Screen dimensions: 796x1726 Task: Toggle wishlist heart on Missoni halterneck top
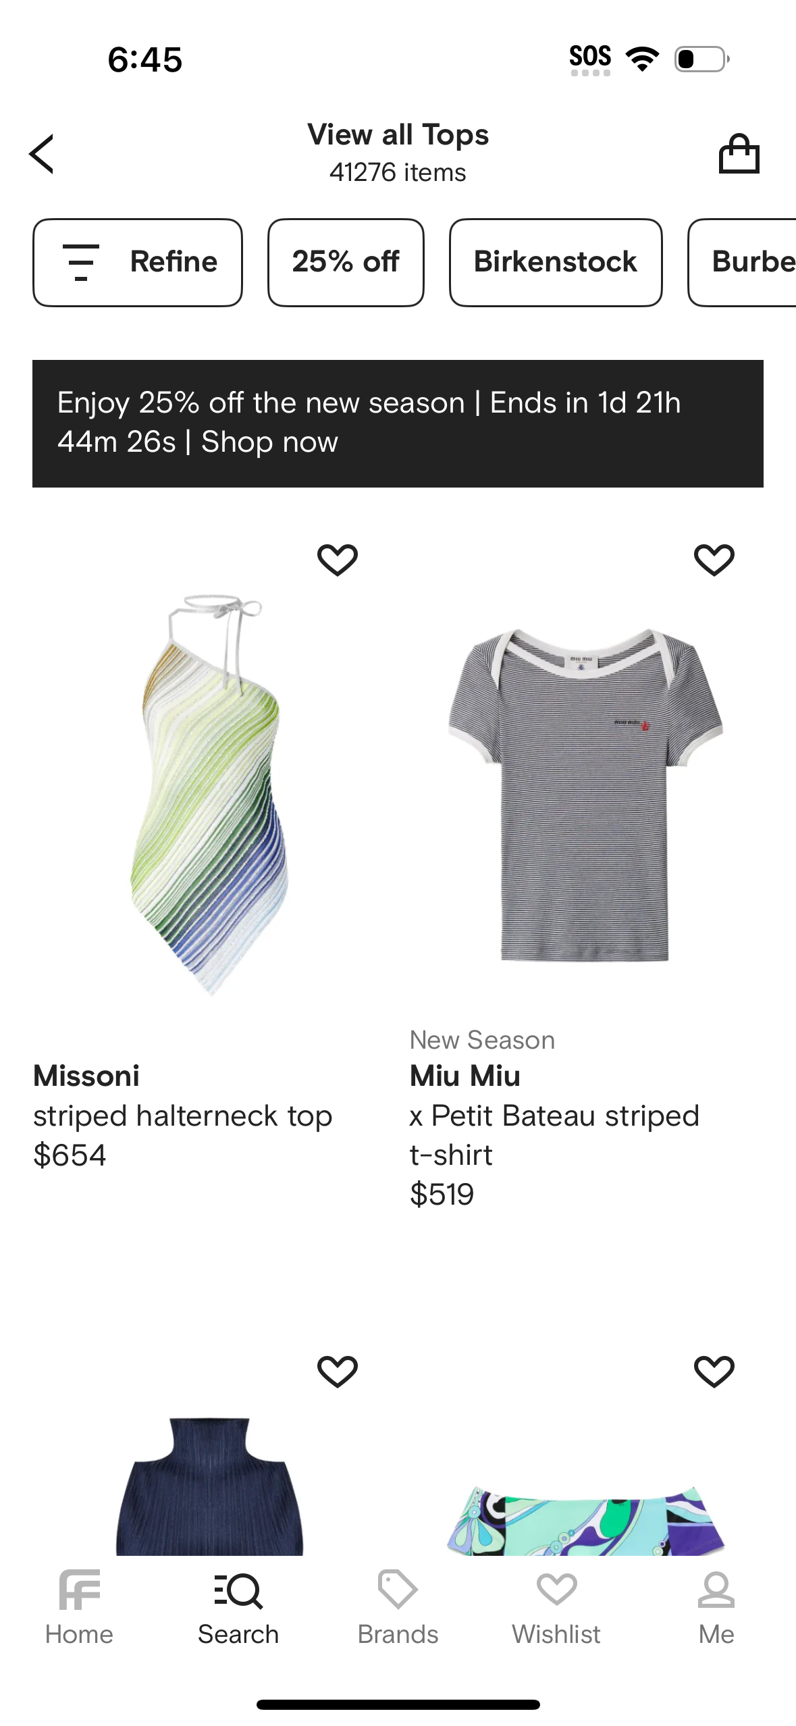click(x=338, y=560)
